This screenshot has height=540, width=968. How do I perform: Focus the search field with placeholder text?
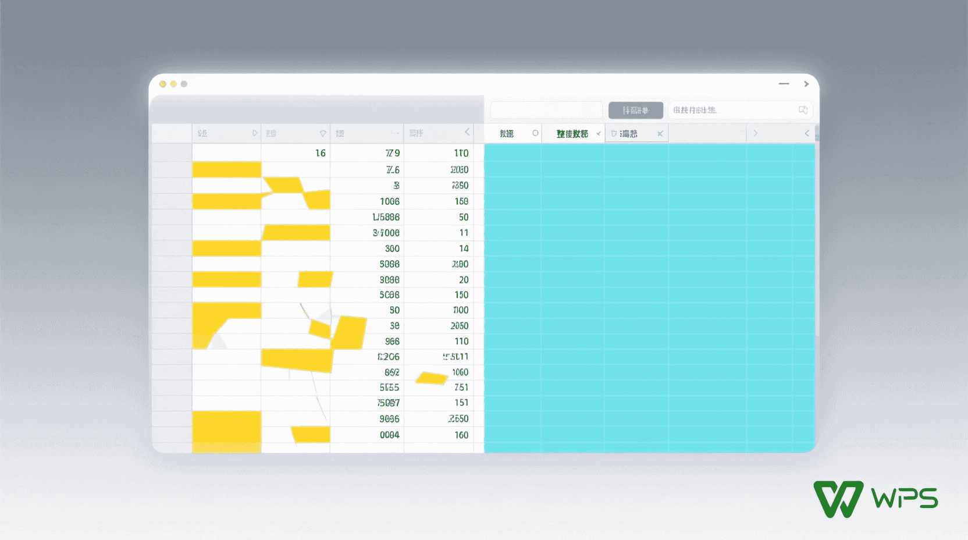point(733,110)
